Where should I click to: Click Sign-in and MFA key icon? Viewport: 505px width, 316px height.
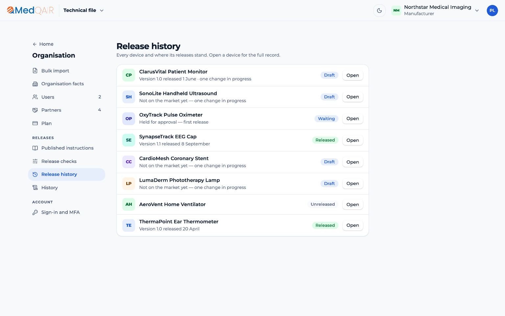coord(35,212)
